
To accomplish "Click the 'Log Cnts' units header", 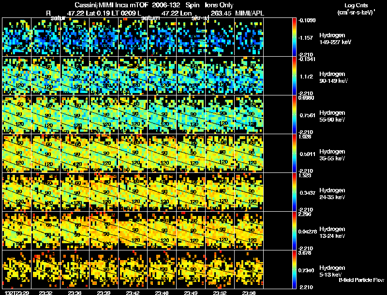I will (356, 5).
